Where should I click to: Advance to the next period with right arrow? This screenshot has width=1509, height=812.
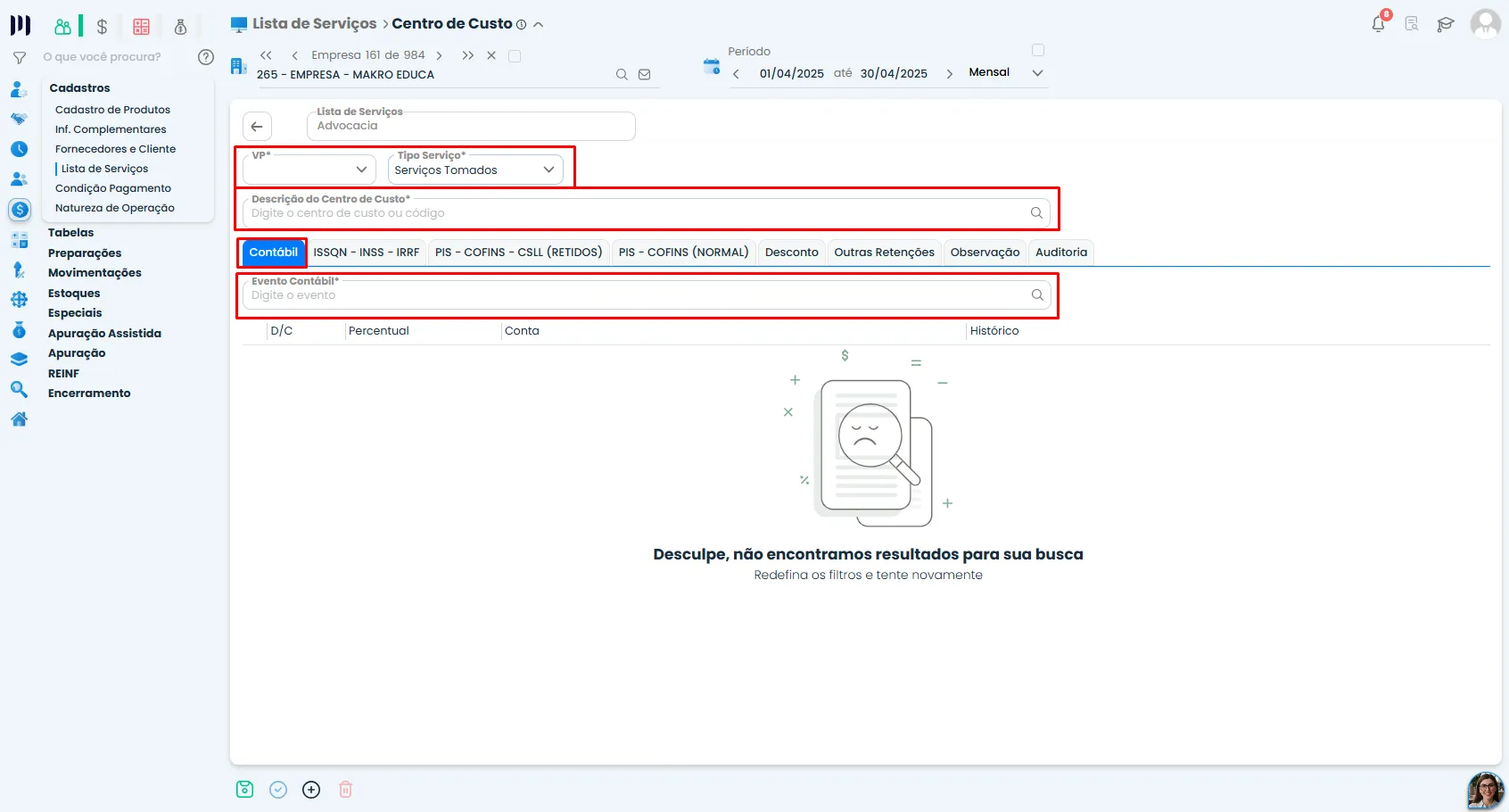pos(950,73)
